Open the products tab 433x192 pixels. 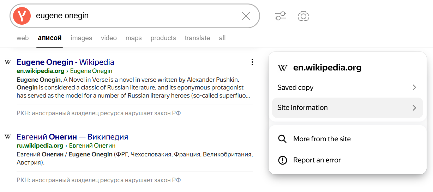163,38
